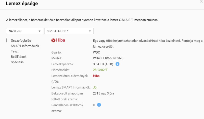Click the info icon next to Lemezkapacitás
Viewport: 204px width, 119px height.
[117, 64]
